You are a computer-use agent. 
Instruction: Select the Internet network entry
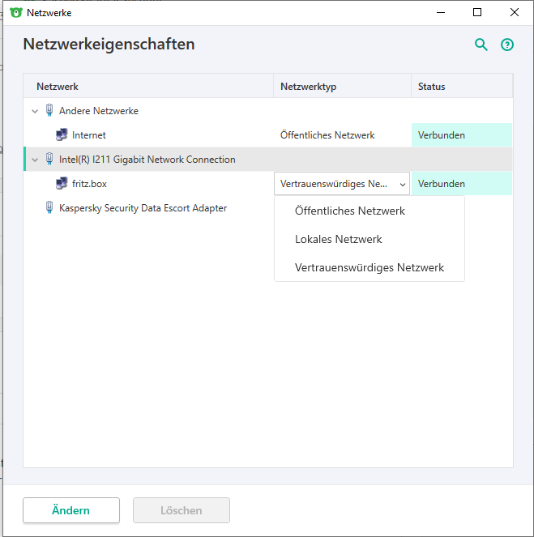click(89, 135)
